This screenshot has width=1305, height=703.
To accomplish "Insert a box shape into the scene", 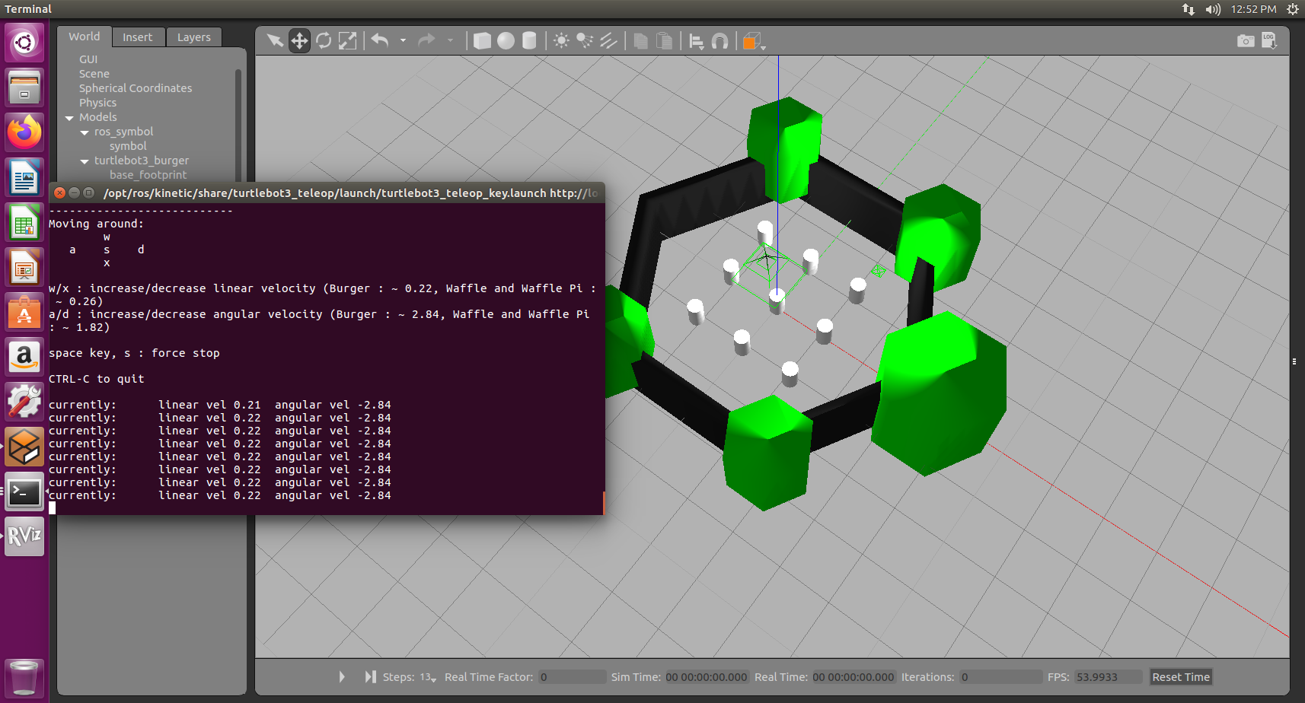I will (x=483, y=40).
